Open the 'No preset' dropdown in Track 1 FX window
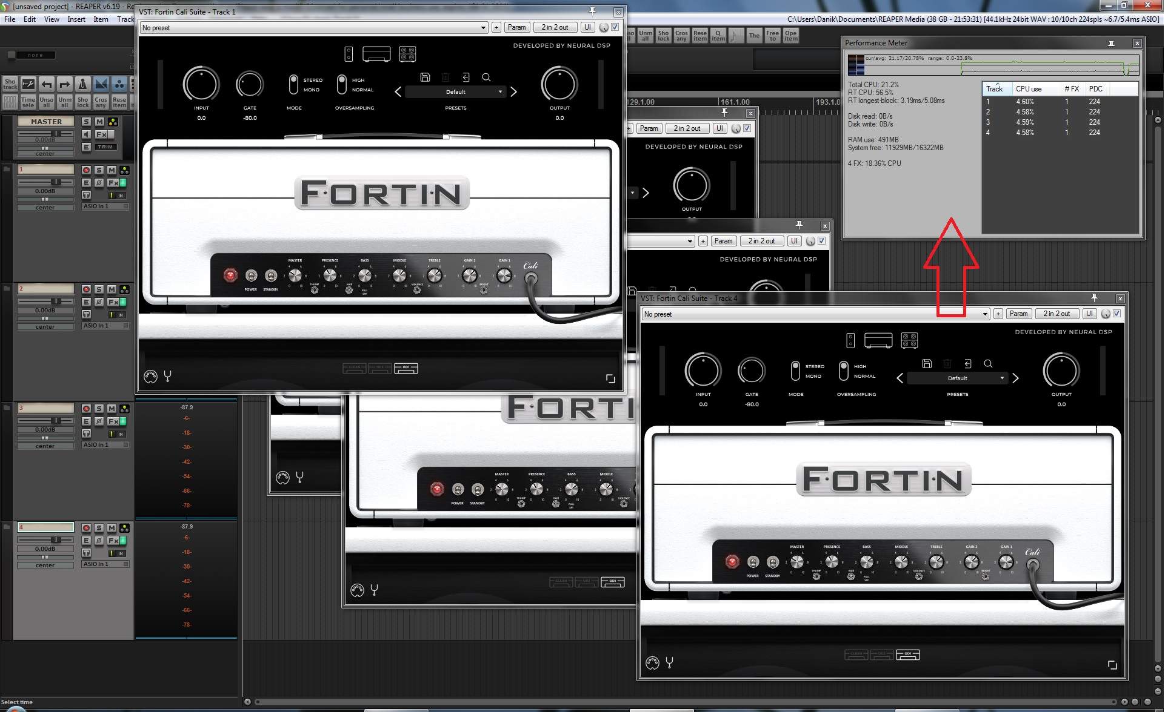Screen dimensions: 1165x712 tap(313, 28)
